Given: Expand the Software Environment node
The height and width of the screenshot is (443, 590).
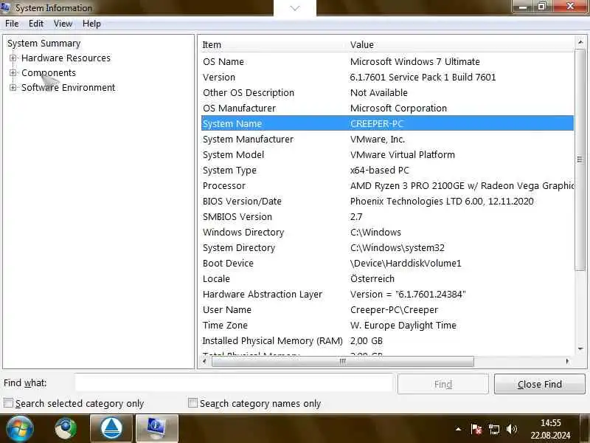Looking at the screenshot, I should [13, 87].
